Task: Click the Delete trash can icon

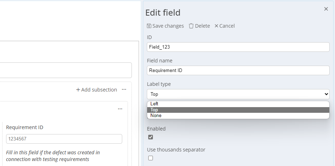Action: (x=191, y=26)
